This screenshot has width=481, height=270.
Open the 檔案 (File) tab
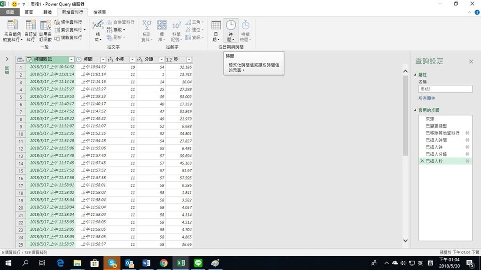point(10,12)
